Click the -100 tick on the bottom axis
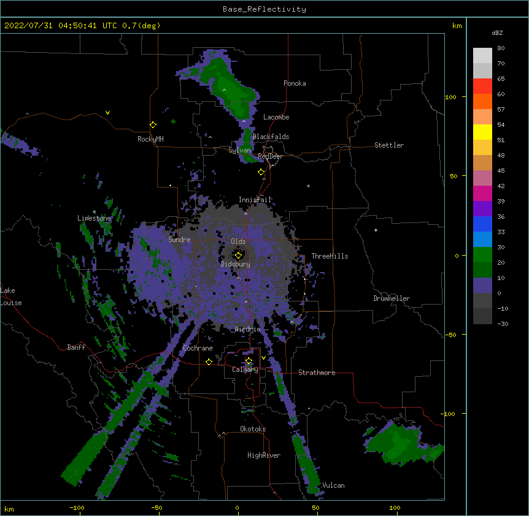Image resolution: width=529 pixels, height=516 pixels. coord(77,507)
